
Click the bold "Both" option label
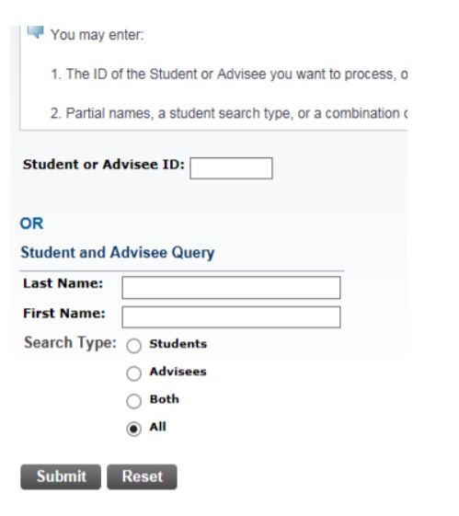tap(164, 399)
